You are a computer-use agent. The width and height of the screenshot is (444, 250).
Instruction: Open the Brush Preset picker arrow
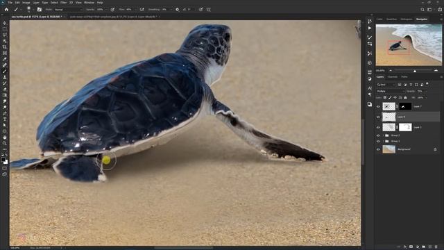pos(33,9)
